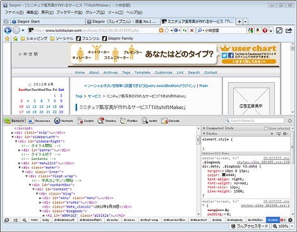This screenshot has width=297, height=232.
Task: Select the html breadcrumb item in DevTools
Action: pos(34,220)
